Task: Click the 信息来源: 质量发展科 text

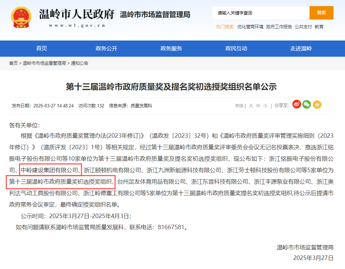Action: (x=130, y=106)
